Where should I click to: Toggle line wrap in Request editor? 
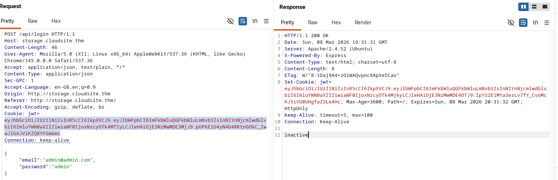(243, 21)
